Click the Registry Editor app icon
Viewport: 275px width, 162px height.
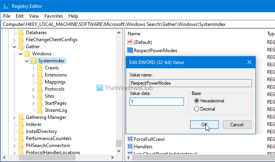coord(6,6)
